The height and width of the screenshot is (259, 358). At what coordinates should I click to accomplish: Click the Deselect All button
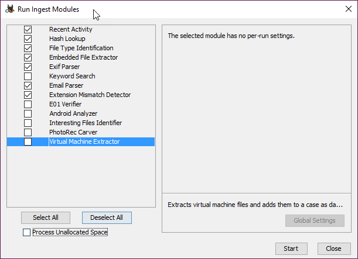107,217
